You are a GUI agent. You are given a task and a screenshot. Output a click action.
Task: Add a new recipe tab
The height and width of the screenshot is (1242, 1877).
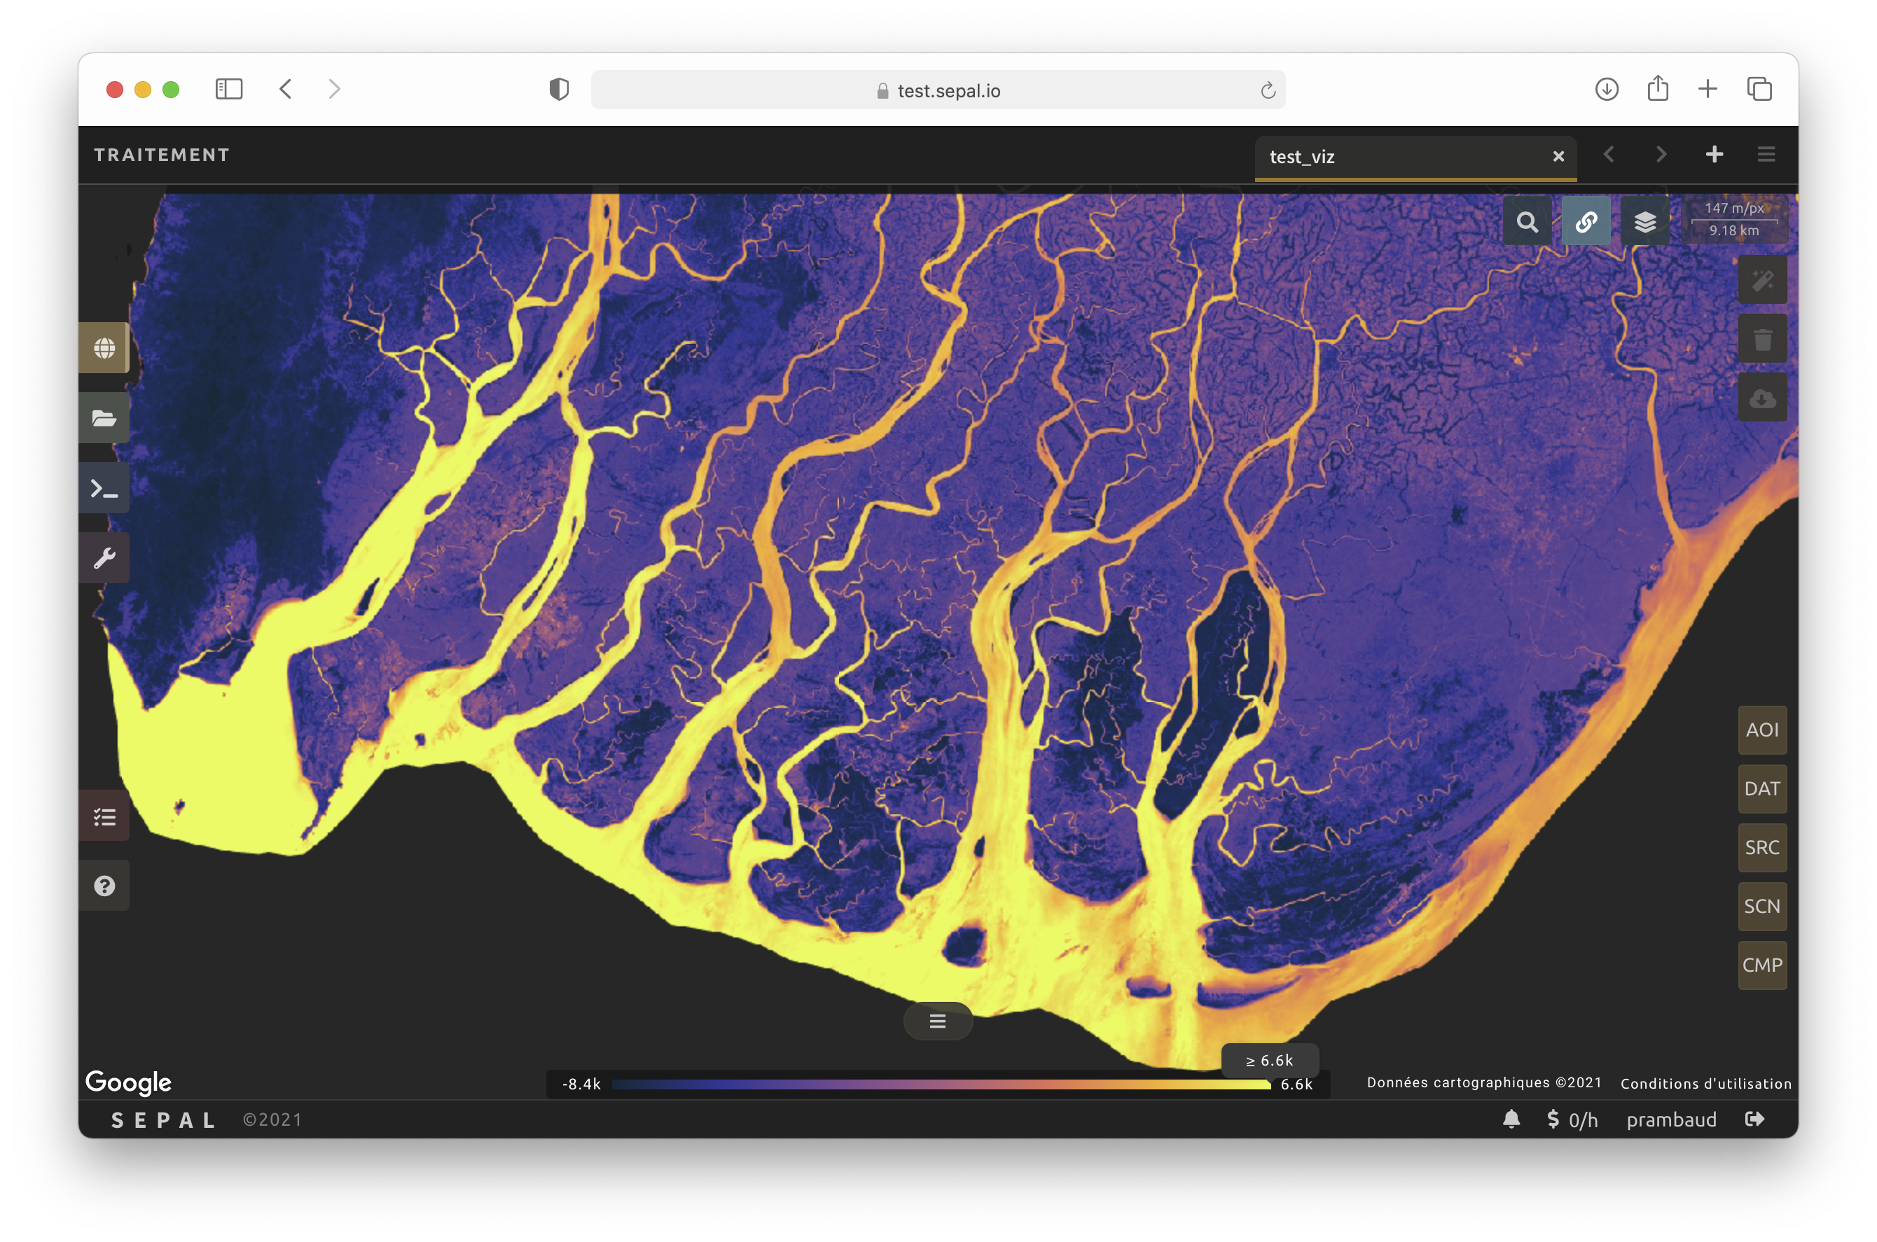1714,155
